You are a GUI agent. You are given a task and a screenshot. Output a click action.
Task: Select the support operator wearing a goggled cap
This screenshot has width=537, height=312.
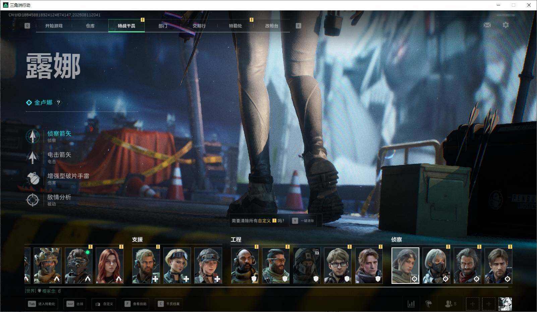pos(208,265)
